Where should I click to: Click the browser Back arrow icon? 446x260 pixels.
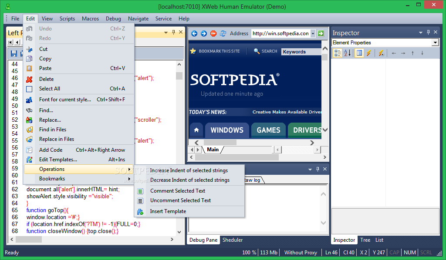pos(194,33)
